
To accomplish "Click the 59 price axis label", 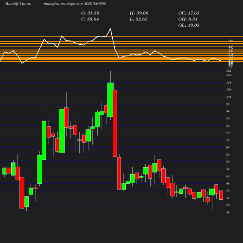I will 228,162.
